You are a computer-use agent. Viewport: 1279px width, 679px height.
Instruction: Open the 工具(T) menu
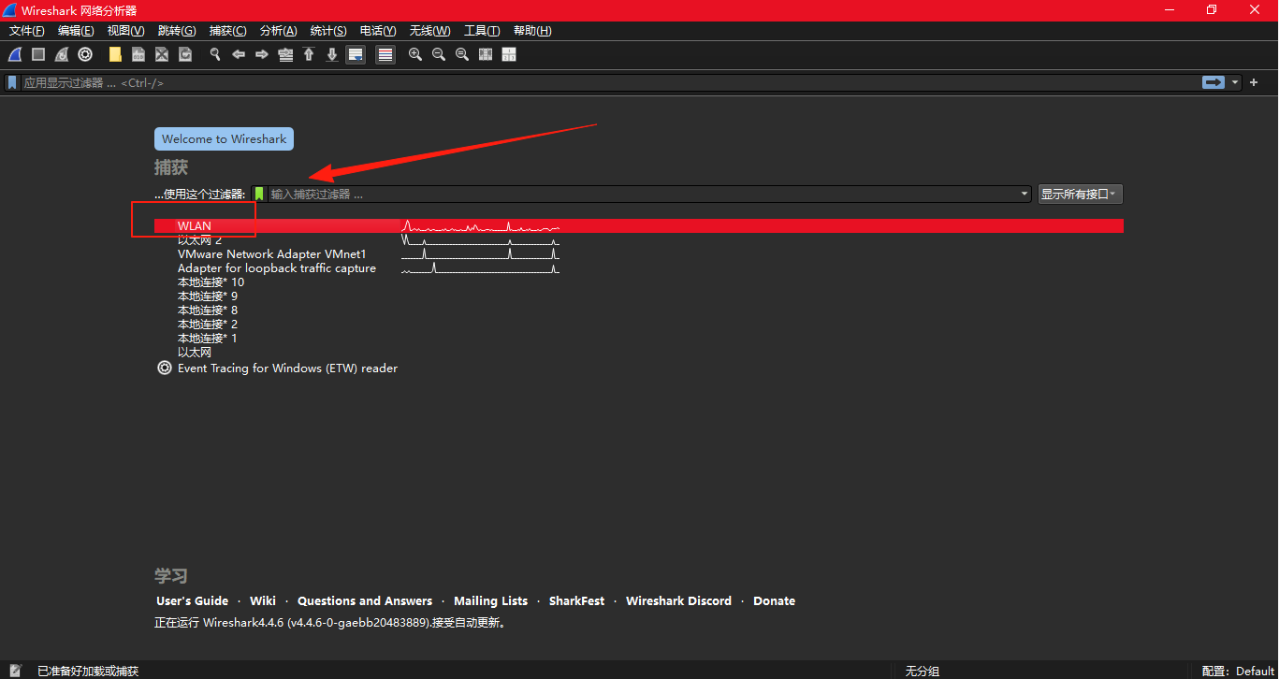(482, 31)
